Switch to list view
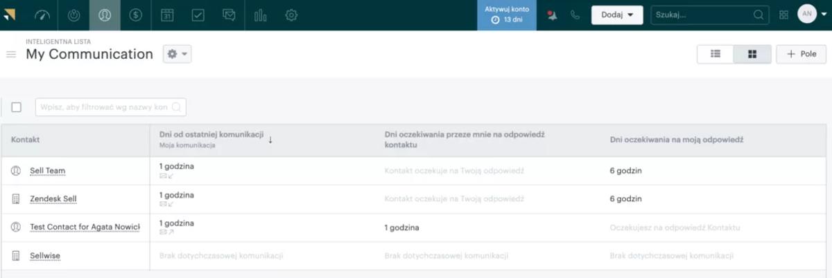Viewport: 832px width, 278px height. tap(716, 54)
